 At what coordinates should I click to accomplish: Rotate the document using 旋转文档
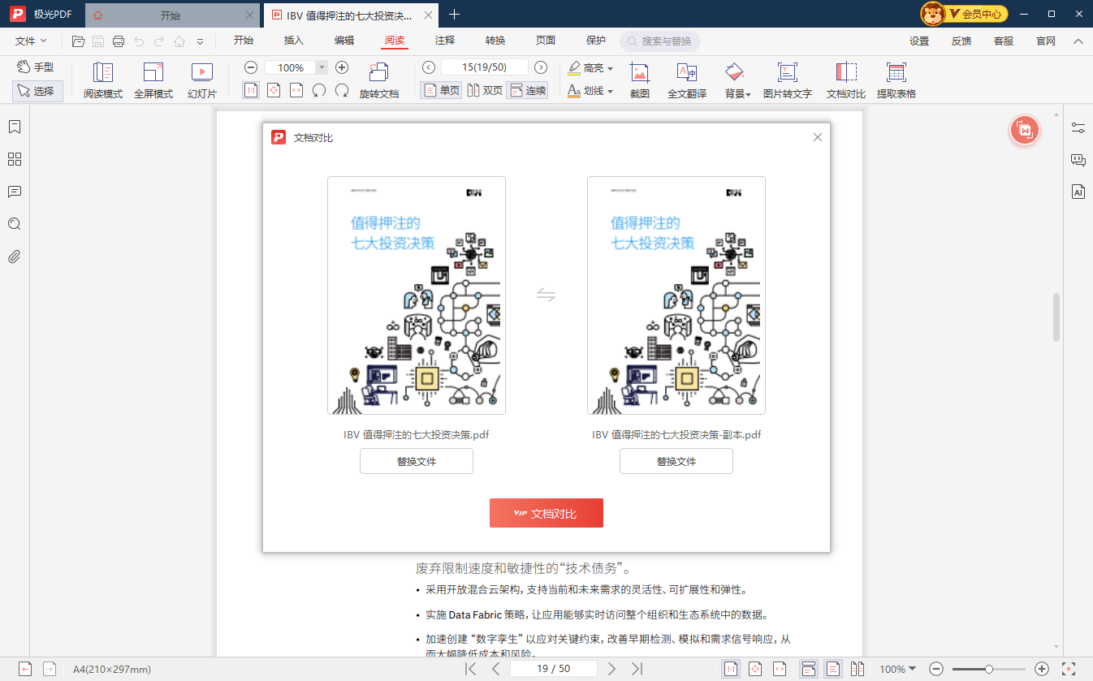378,79
